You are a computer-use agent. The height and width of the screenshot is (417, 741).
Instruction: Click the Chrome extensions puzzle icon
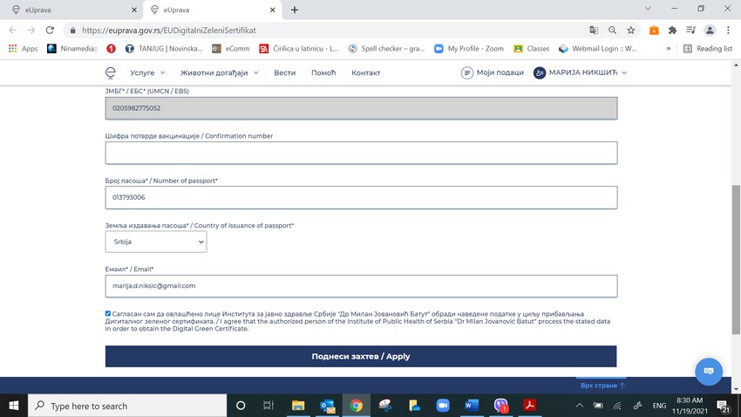[x=672, y=30]
